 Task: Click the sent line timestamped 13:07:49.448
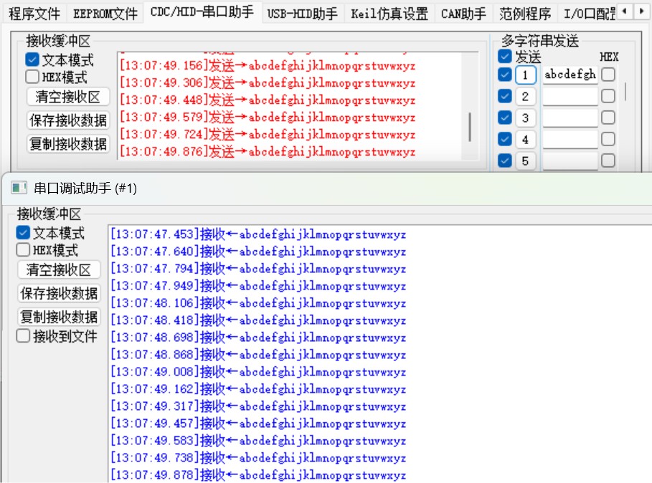click(268, 100)
